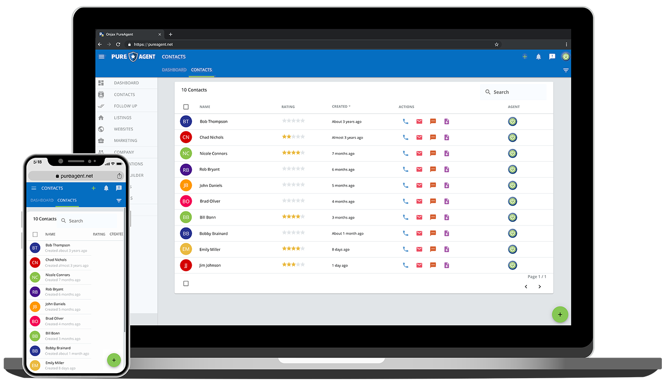This screenshot has width=666, height=380.
Task: Open Marketing in the laptop sidebar
Action: pyautogui.click(x=127, y=141)
